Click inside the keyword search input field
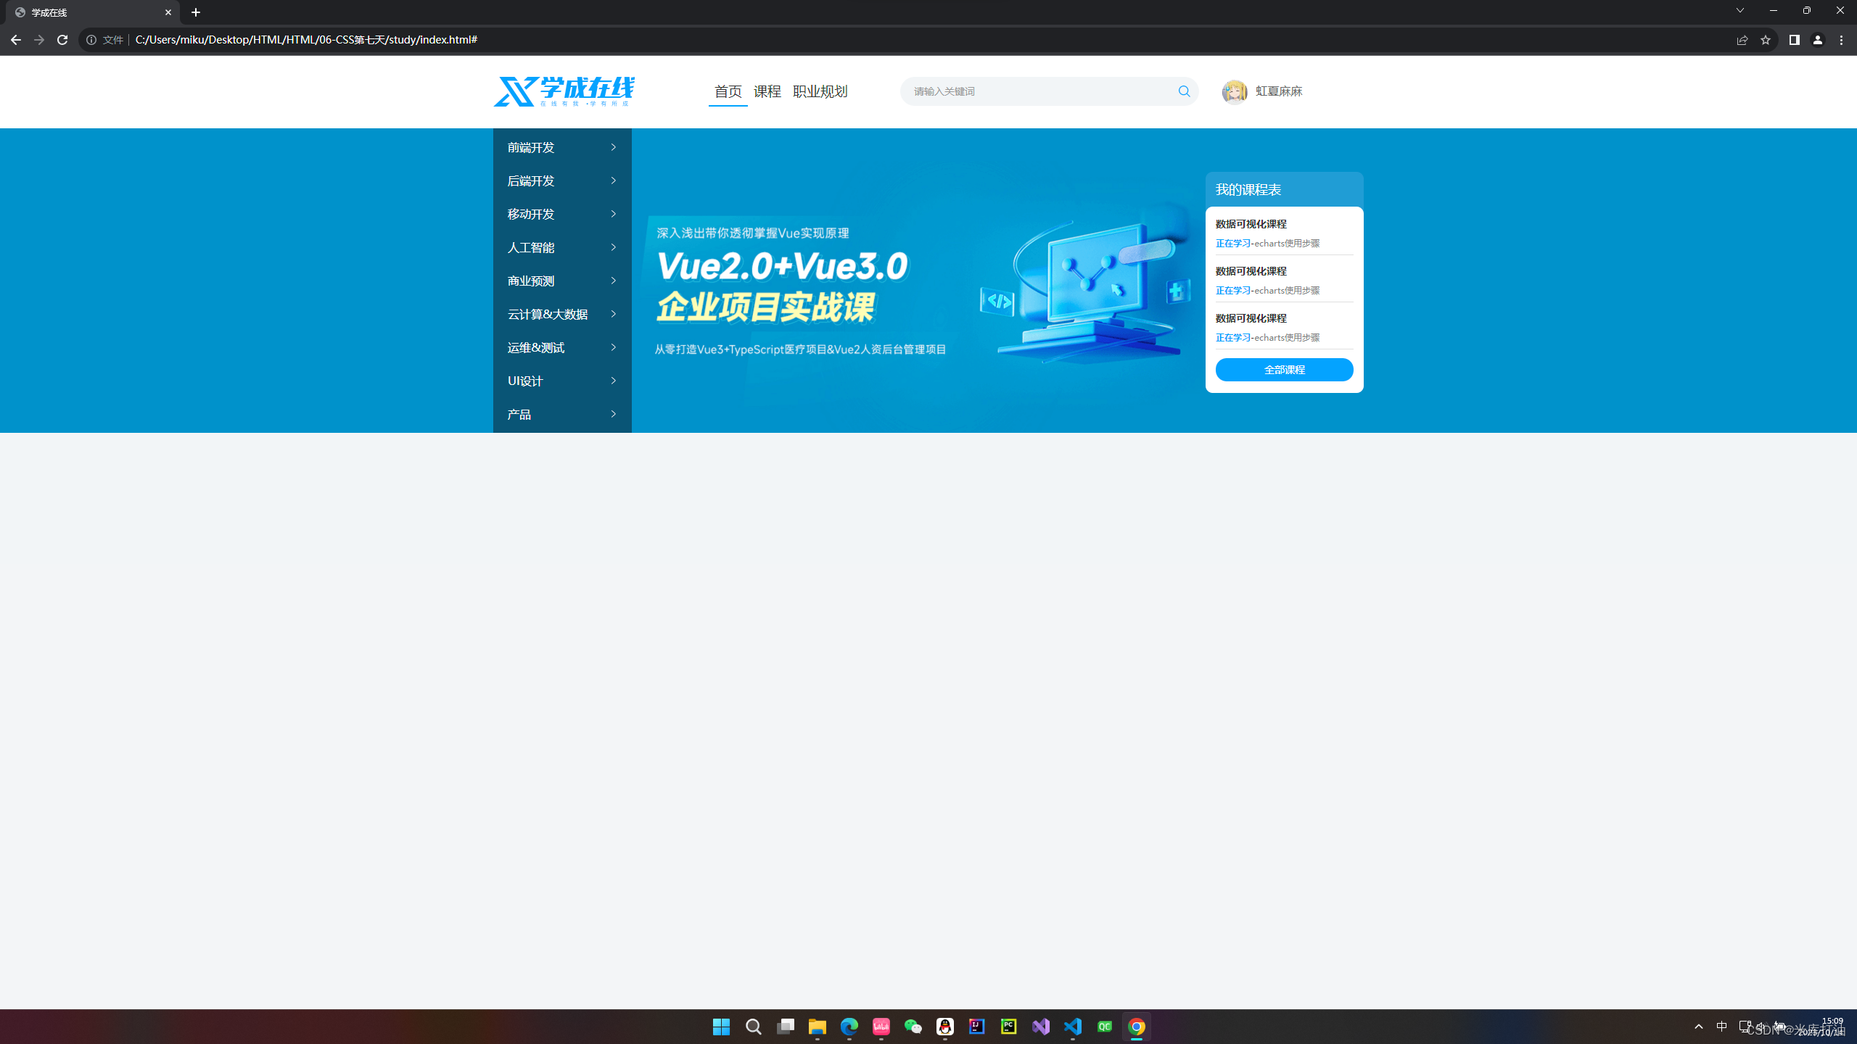The image size is (1857, 1044). 1016,91
